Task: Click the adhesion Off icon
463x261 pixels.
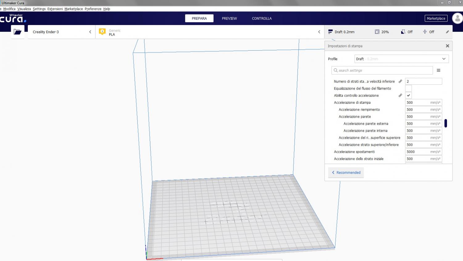Action: pyautogui.click(x=425, y=32)
